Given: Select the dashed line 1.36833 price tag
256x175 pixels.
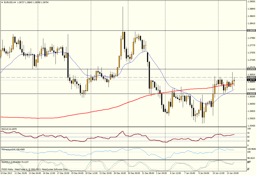Looking at the screenshot, I should [251, 77].
